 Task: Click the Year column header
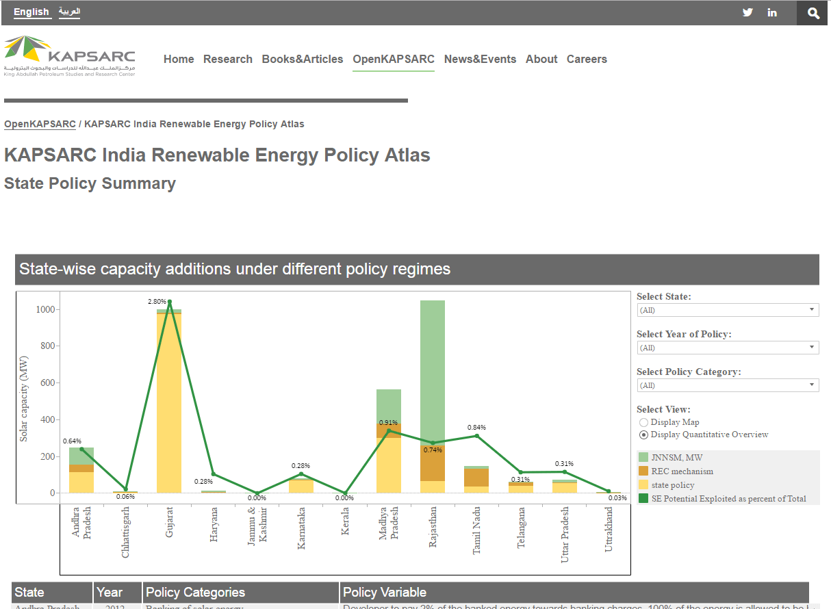118,593
